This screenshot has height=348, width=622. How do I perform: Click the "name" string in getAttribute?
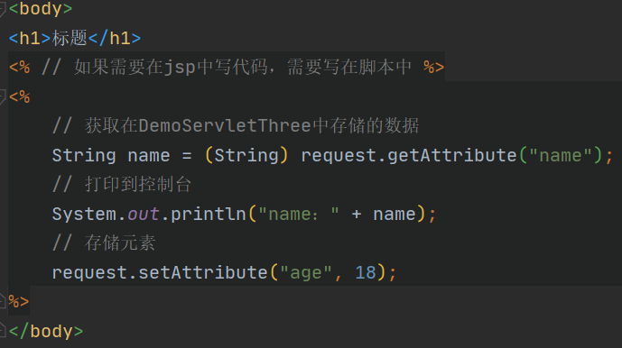click(560, 155)
